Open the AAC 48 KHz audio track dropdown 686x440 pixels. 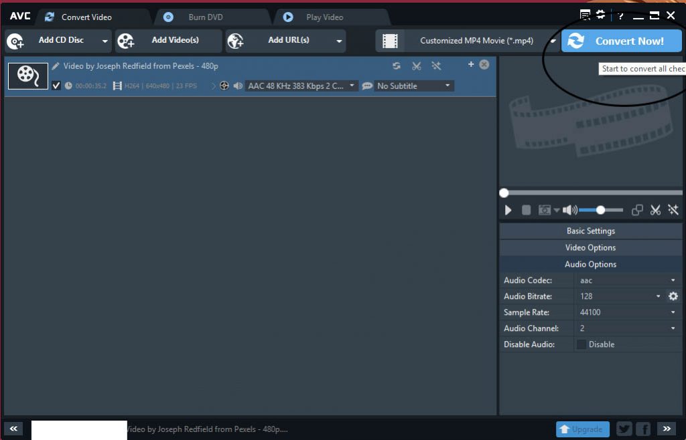click(301, 86)
